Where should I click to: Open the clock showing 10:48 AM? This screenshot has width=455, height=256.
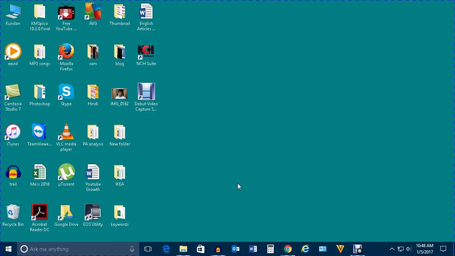[x=424, y=249]
